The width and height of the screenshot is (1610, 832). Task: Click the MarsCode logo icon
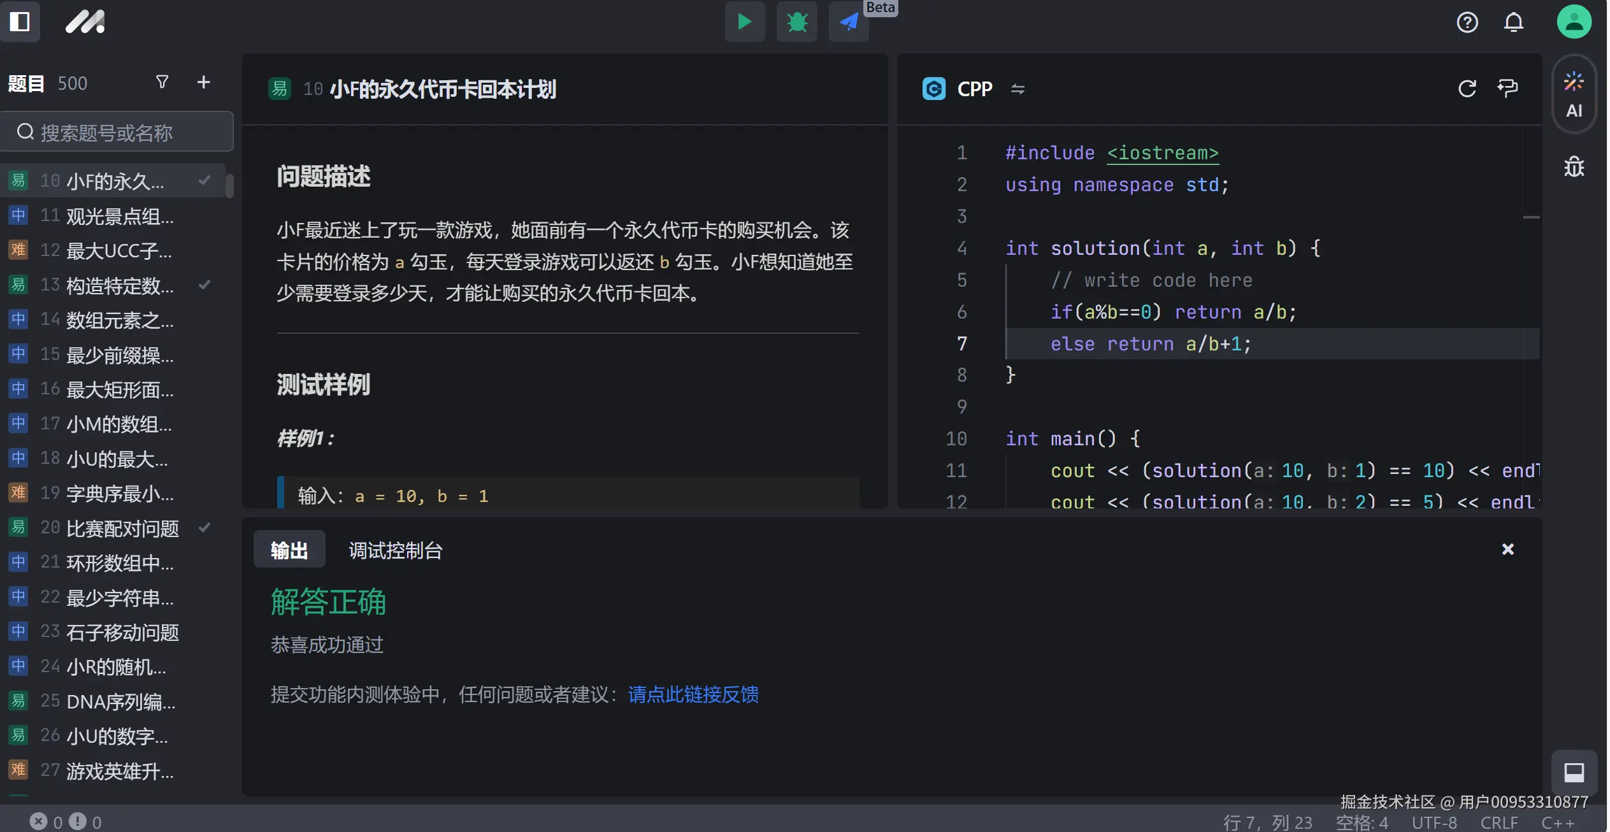coord(85,22)
